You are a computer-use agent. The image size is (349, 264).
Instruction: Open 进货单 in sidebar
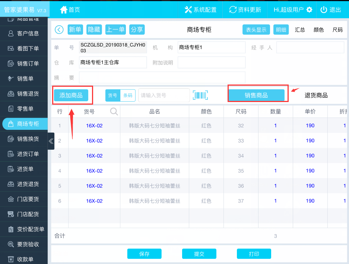(x=23, y=169)
